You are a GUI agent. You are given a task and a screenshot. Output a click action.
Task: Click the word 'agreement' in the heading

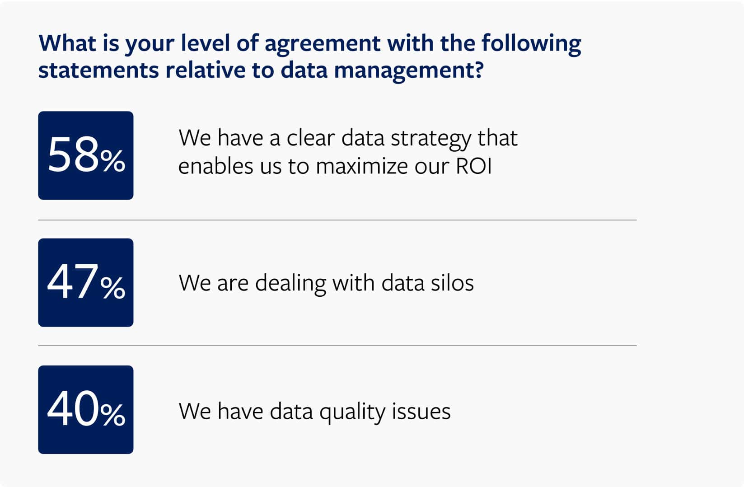(x=323, y=45)
